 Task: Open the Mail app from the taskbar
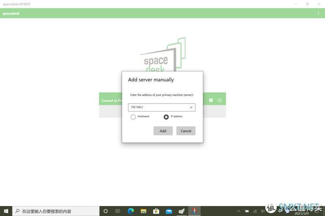(x=169, y=211)
